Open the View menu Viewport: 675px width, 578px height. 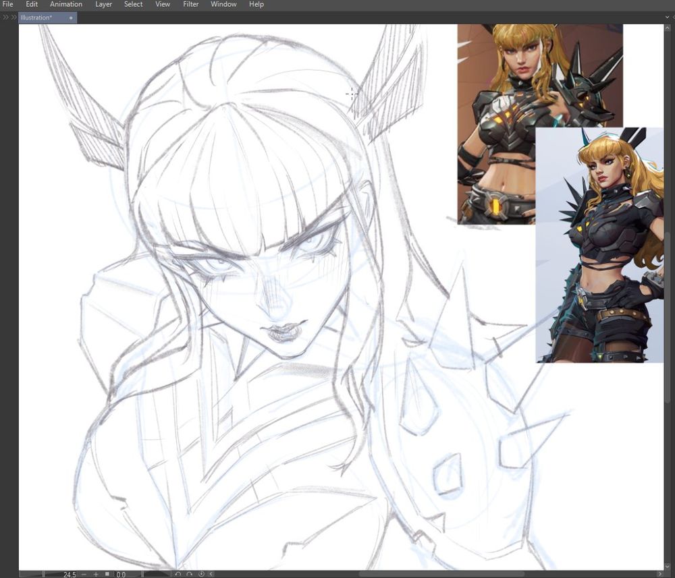162,4
